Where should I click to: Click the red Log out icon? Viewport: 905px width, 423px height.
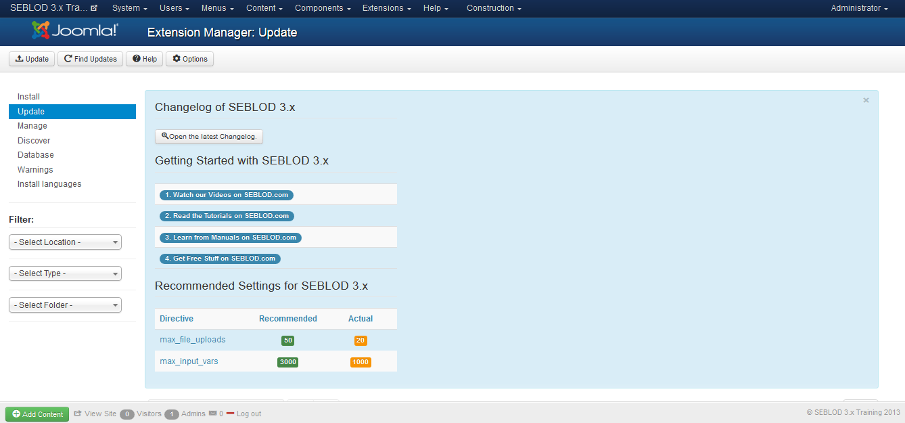pos(230,414)
